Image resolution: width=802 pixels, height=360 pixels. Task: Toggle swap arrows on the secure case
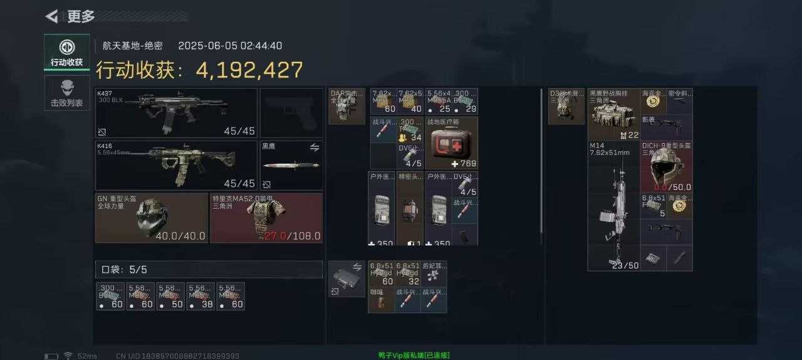357,267
